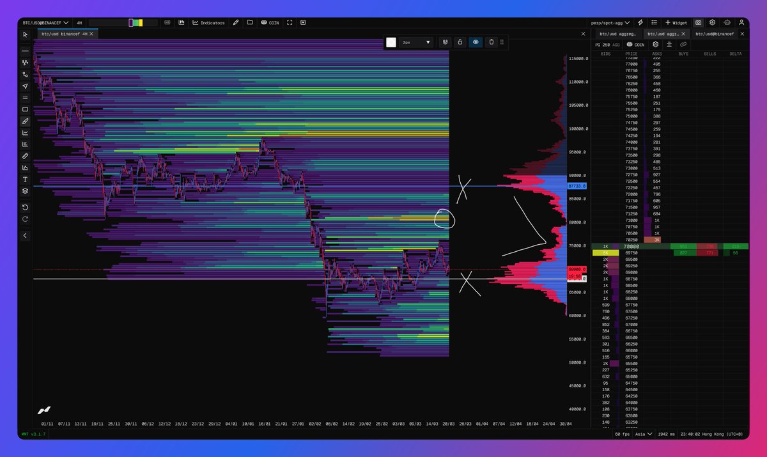Add a new Widget
Screen dimensions: 767x457
(677, 22)
